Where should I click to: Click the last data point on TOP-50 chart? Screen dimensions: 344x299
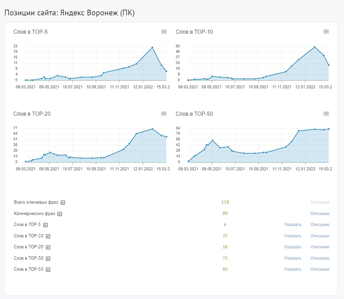(x=329, y=129)
